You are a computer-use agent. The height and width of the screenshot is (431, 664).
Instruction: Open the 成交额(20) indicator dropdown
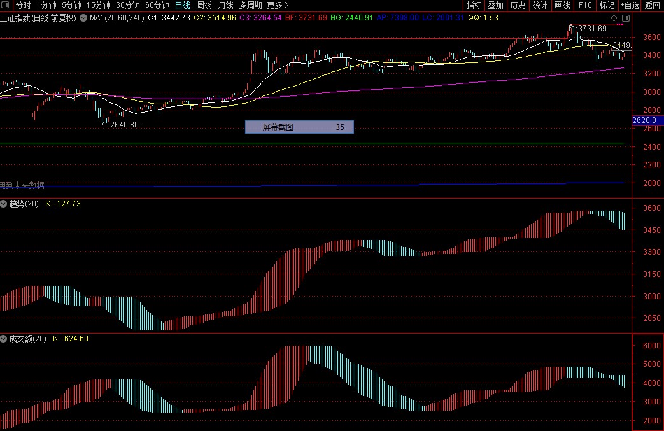click(3, 339)
